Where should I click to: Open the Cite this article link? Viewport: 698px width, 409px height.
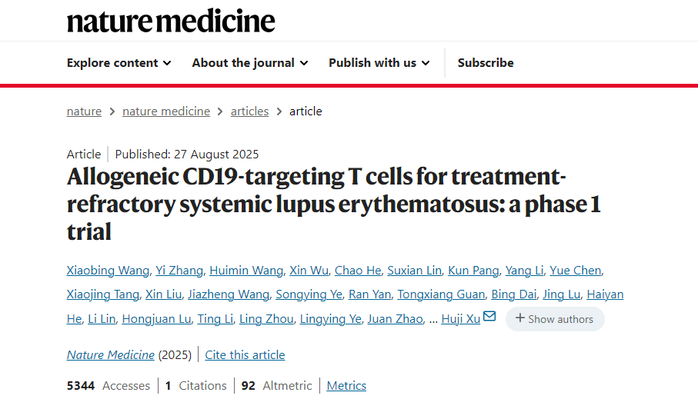(245, 355)
